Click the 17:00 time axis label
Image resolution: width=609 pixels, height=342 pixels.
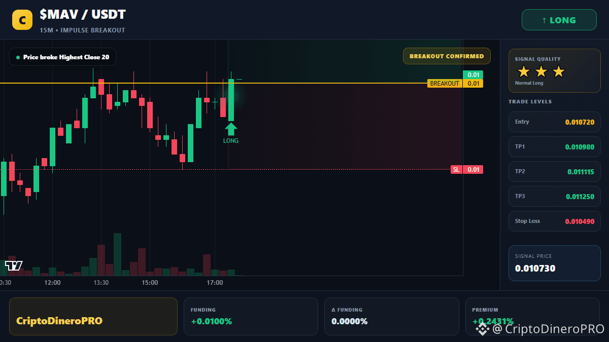(215, 283)
